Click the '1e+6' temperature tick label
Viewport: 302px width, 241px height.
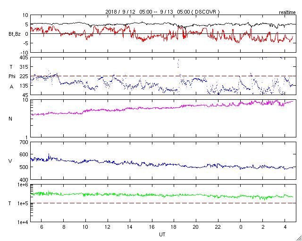pyautogui.click(x=23, y=185)
